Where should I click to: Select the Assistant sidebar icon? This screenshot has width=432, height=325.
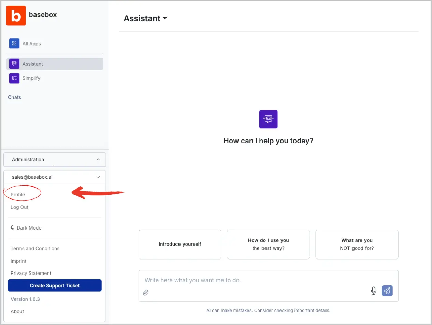pos(14,64)
